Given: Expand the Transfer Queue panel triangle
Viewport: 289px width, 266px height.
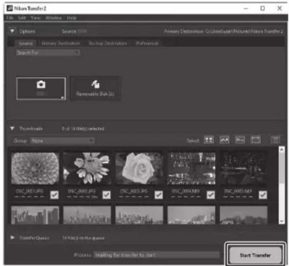Looking at the screenshot, I should pyautogui.click(x=12, y=238).
